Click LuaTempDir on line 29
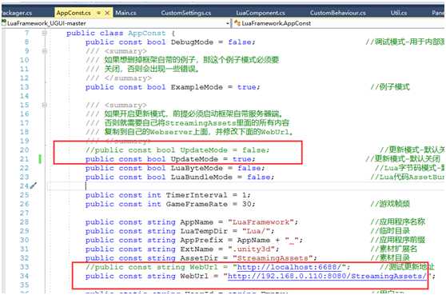 (204, 231)
